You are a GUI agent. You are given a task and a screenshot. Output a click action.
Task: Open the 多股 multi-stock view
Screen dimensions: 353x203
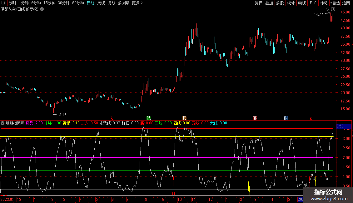click(280, 3)
